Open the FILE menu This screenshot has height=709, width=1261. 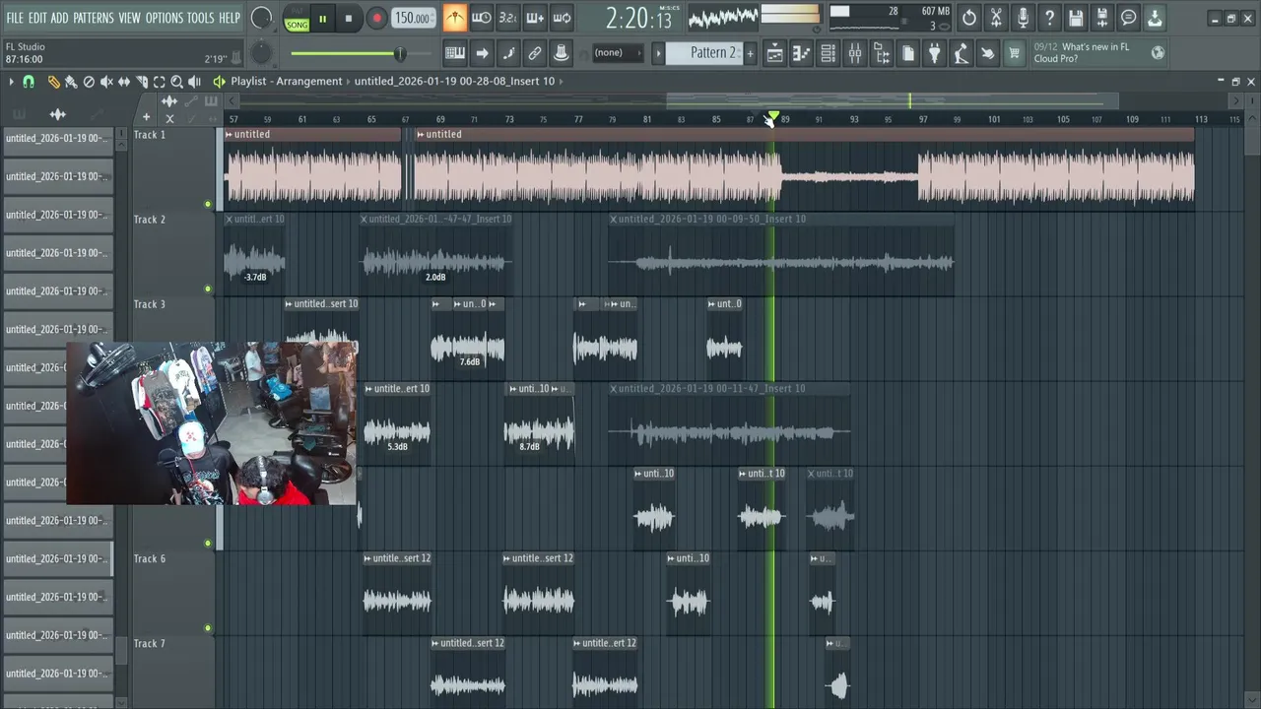click(15, 18)
